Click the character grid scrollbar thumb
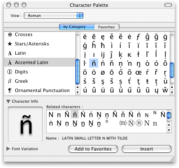 [x=172, y=70]
